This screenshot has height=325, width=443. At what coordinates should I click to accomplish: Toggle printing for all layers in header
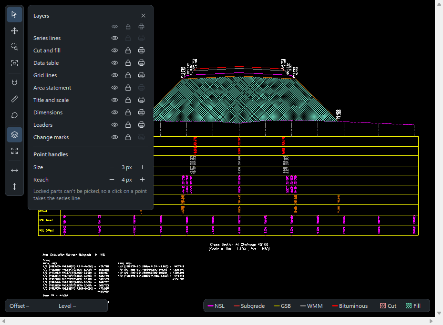pyautogui.click(x=141, y=27)
